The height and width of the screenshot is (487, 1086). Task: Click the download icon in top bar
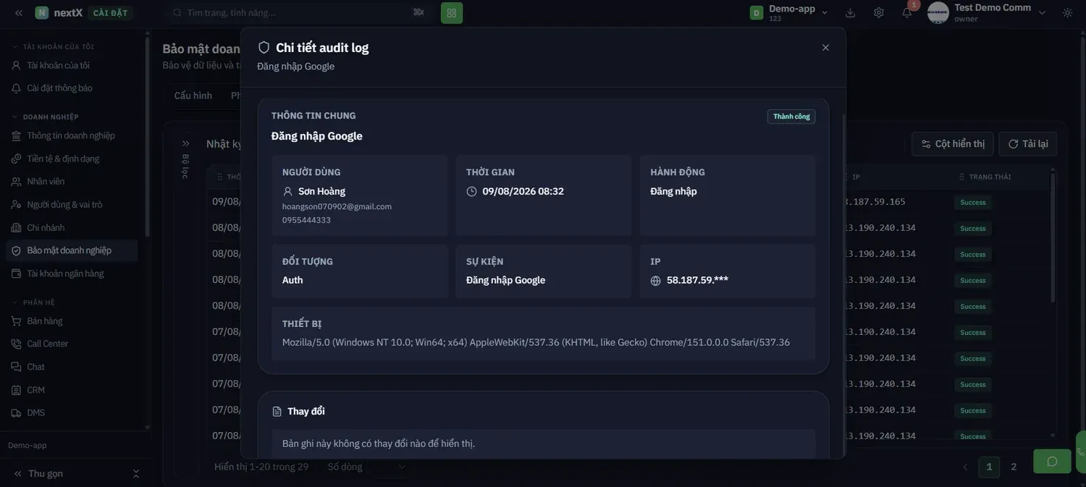(x=850, y=12)
